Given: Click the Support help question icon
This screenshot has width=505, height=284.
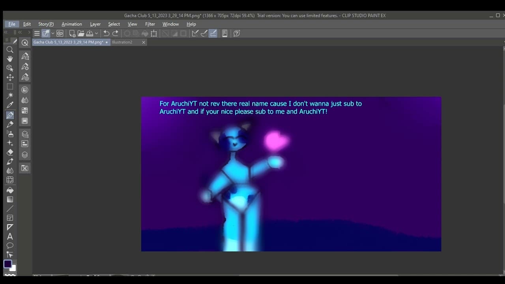Looking at the screenshot, I should (x=237, y=34).
